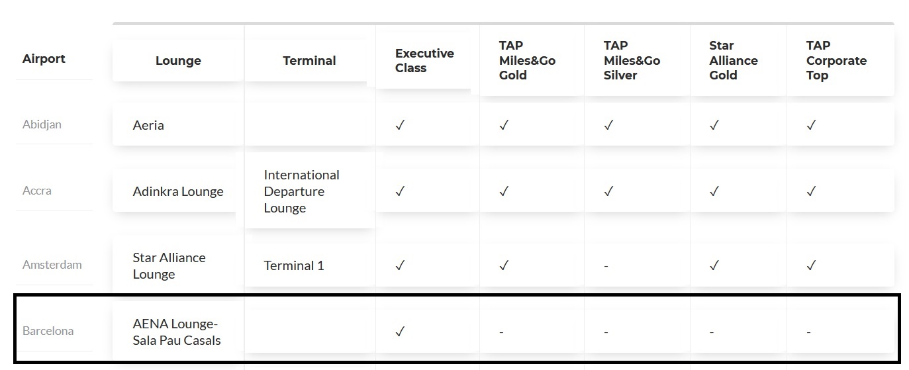Click the Star Alliance Gold checkmark for Accra
This screenshot has width=909, height=370.
714,191
